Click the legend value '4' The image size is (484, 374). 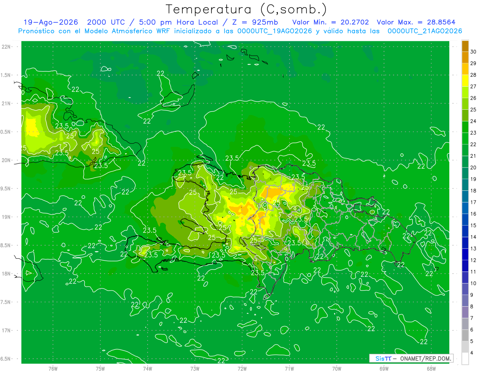click(x=472, y=353)
